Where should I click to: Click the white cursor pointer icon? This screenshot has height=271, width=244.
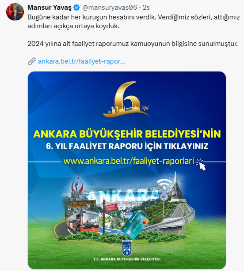click(201, 164)
